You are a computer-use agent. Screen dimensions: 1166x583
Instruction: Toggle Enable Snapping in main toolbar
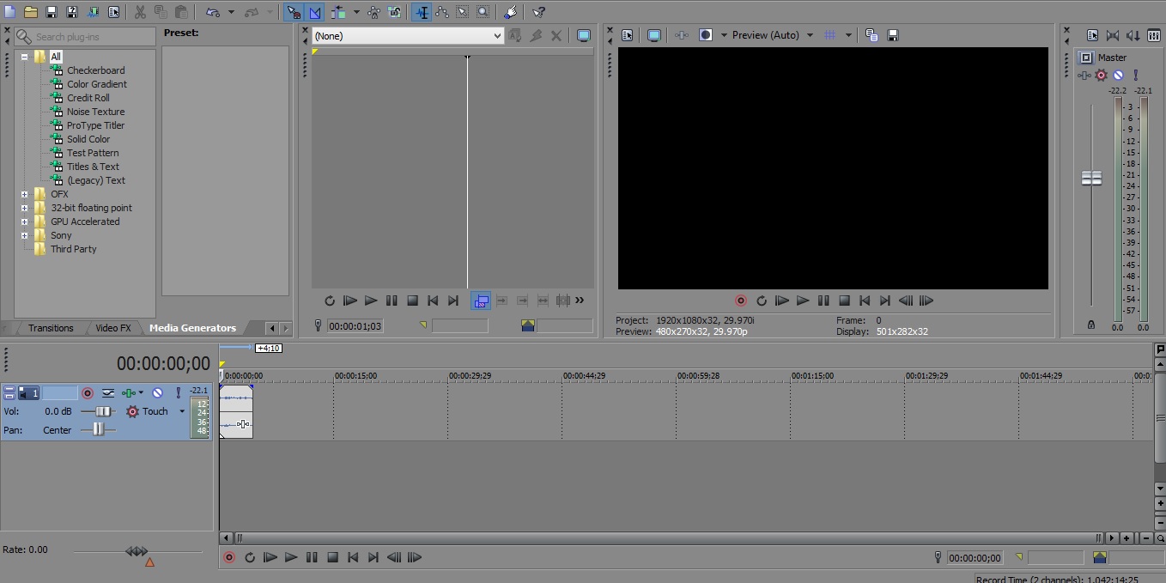coord(294,12)
